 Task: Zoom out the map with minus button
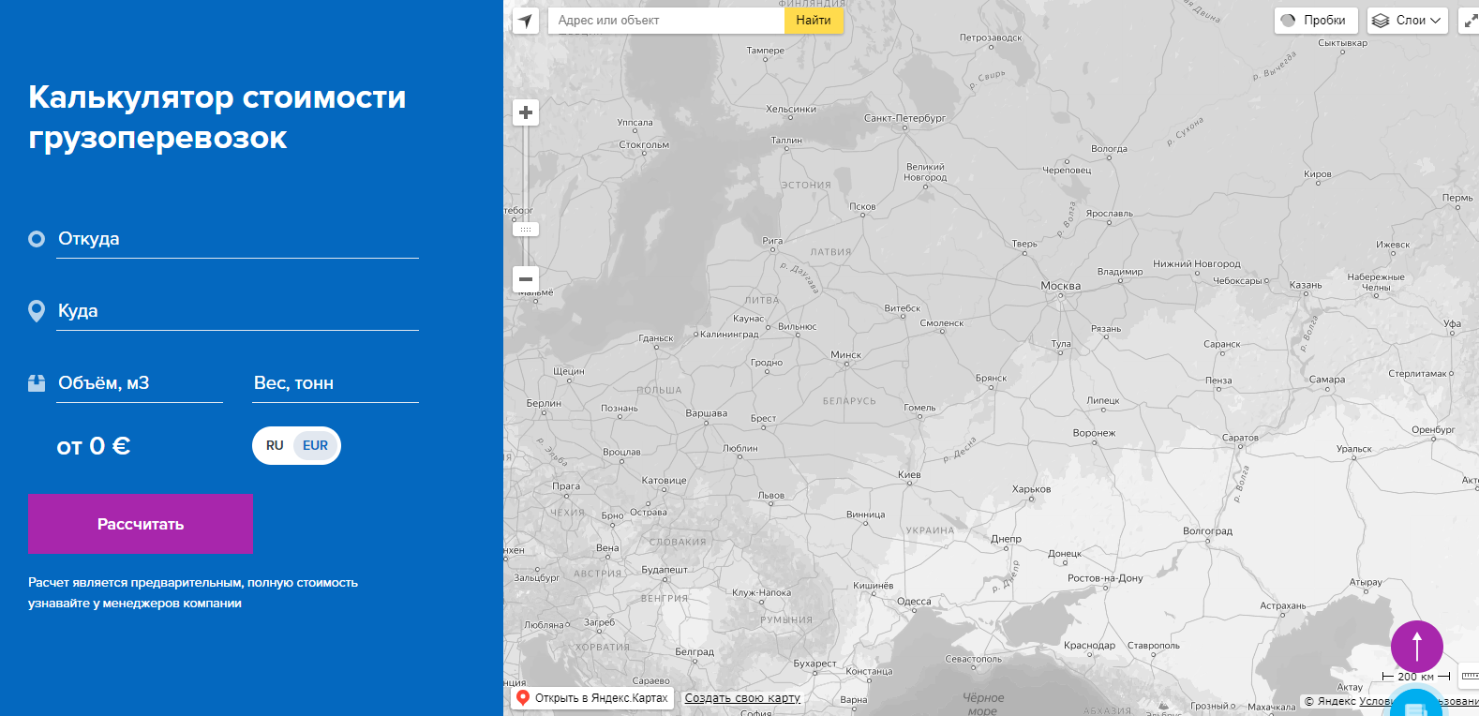[x=526, y=278]
